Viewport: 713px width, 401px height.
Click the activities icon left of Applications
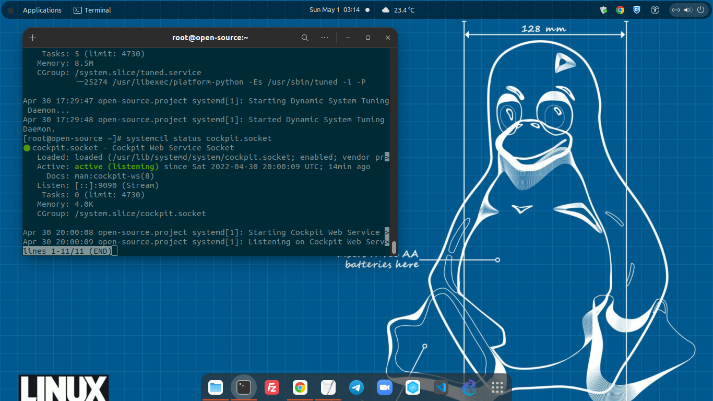(x=11, y=10)
